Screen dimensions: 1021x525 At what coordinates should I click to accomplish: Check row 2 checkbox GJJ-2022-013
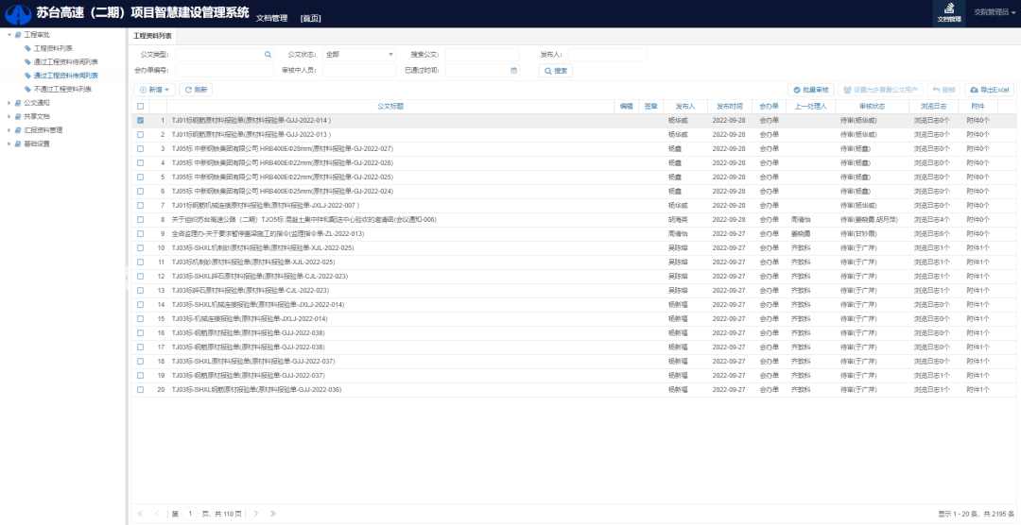(x=141, y=135)
